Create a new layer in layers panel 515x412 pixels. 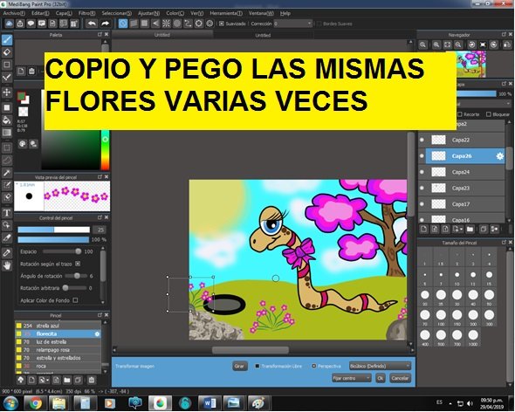coord(423,229)
